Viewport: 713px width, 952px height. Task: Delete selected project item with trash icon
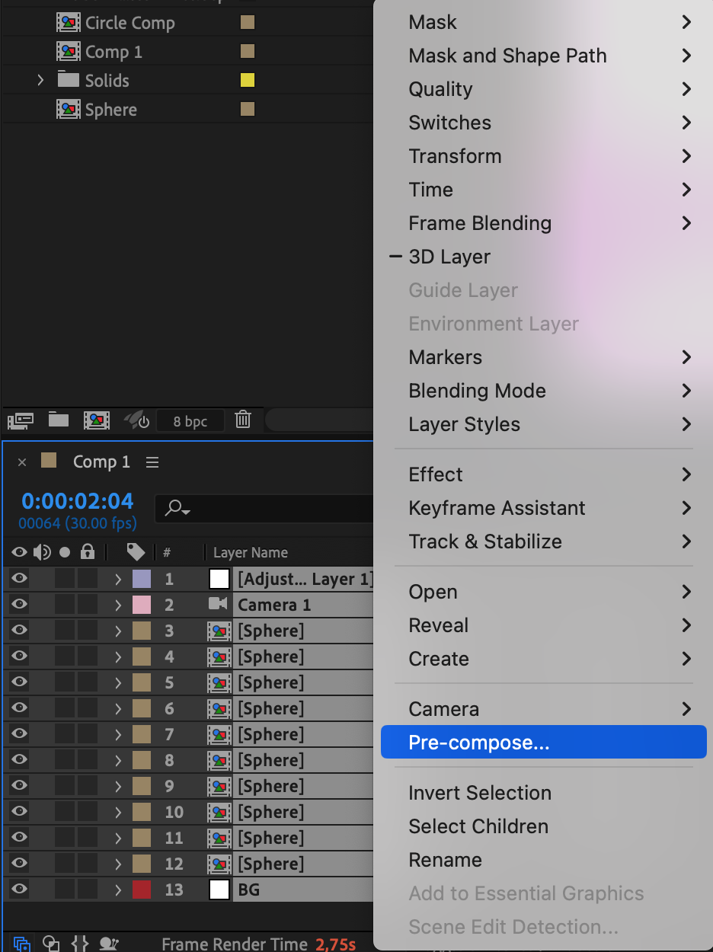tap(243, 420)
